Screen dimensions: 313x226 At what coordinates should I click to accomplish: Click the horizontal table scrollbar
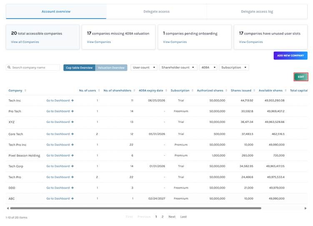pos(135,208)
